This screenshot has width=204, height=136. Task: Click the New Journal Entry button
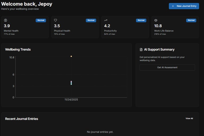coord(184,6)
